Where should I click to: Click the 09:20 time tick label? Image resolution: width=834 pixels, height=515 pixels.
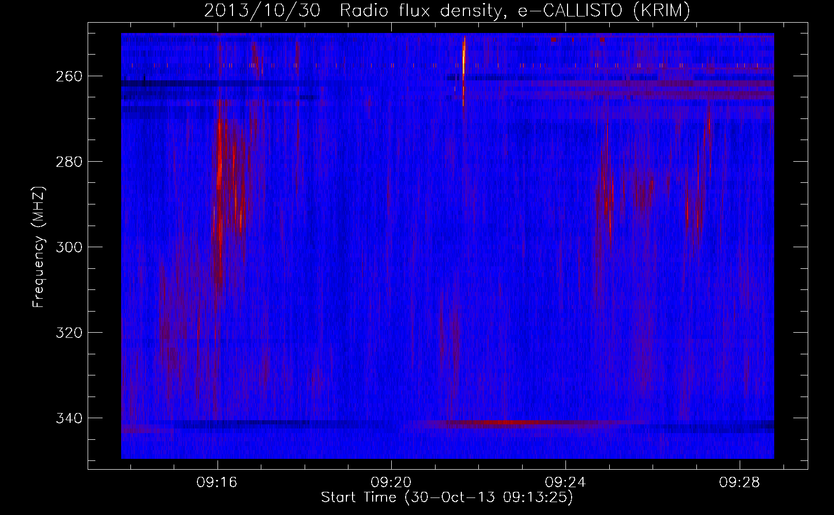point(391,482)
